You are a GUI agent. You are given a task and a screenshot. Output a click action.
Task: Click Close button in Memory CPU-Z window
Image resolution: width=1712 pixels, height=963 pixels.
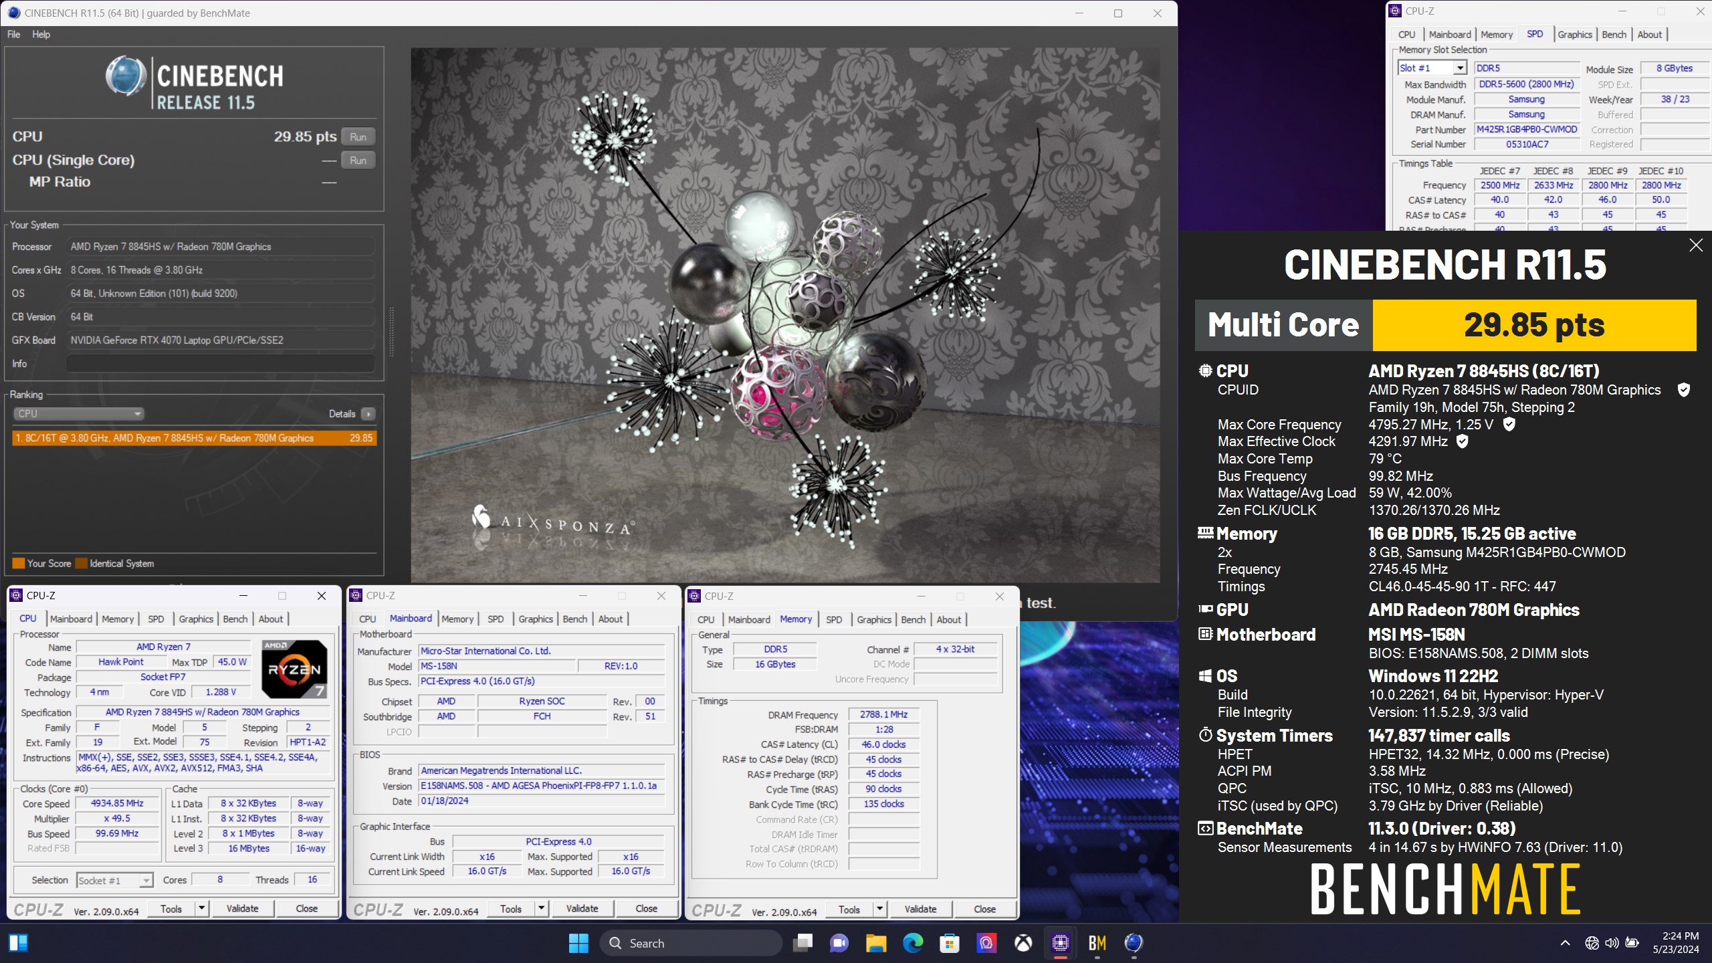(x=984, y=909)
